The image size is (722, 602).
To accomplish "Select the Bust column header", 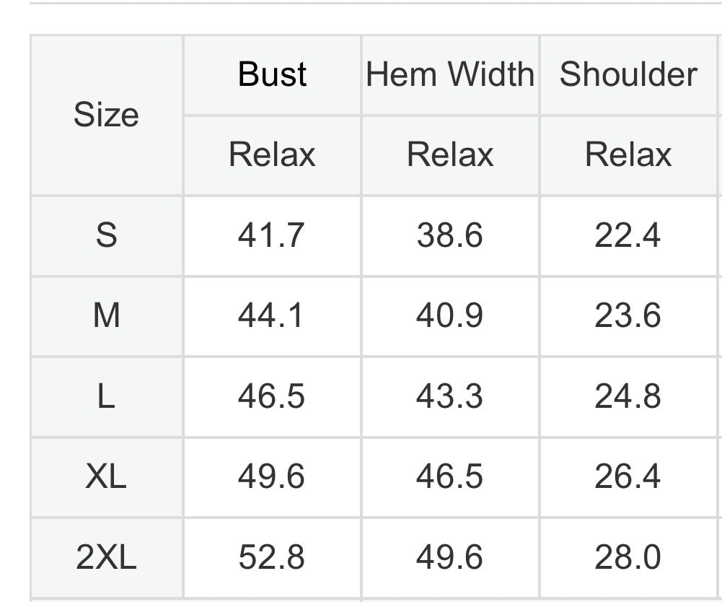I will point(272,74).
